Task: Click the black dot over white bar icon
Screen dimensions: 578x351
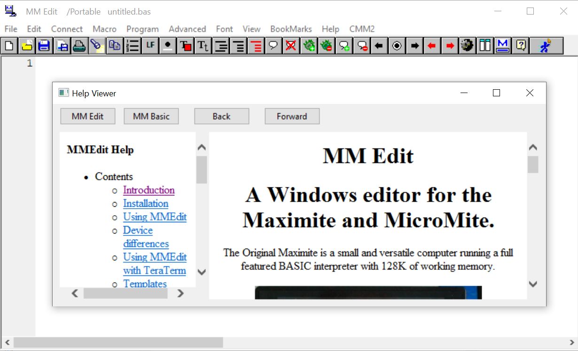Action: 168,46
